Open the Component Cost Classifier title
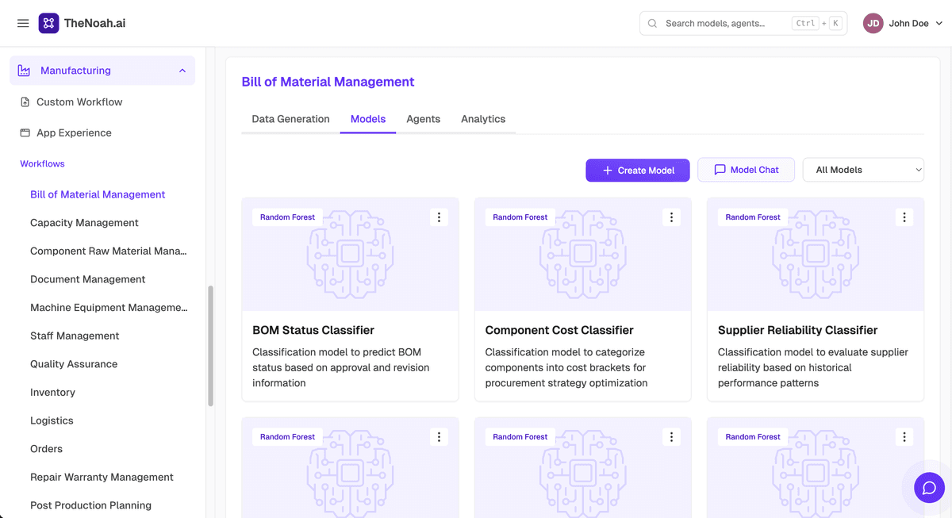The image size is (952, 518). pyautogui.click(x=559, y=330)
